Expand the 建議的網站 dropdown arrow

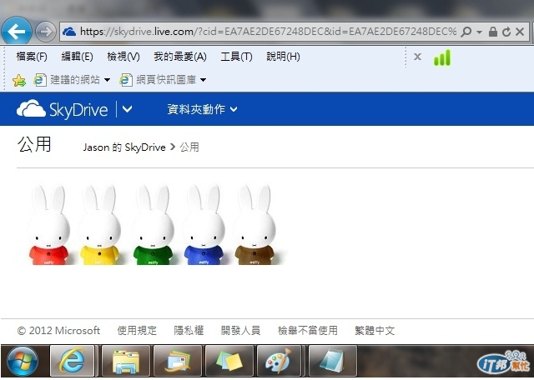tap(107, 80)
